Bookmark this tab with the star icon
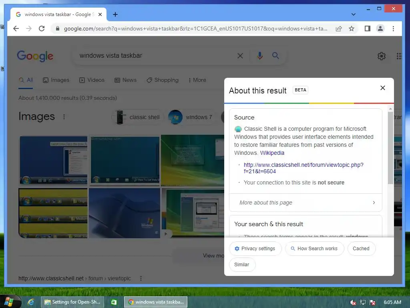Image resolution: width=410 pixels, height=308 pixels. click(352, 28)
